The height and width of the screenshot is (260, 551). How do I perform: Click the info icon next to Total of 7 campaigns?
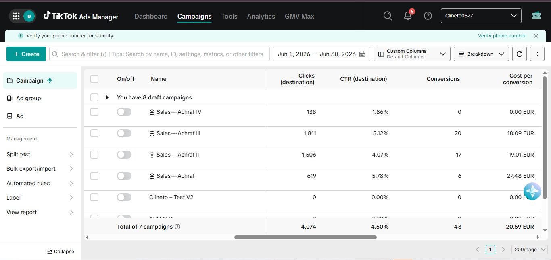177,227
